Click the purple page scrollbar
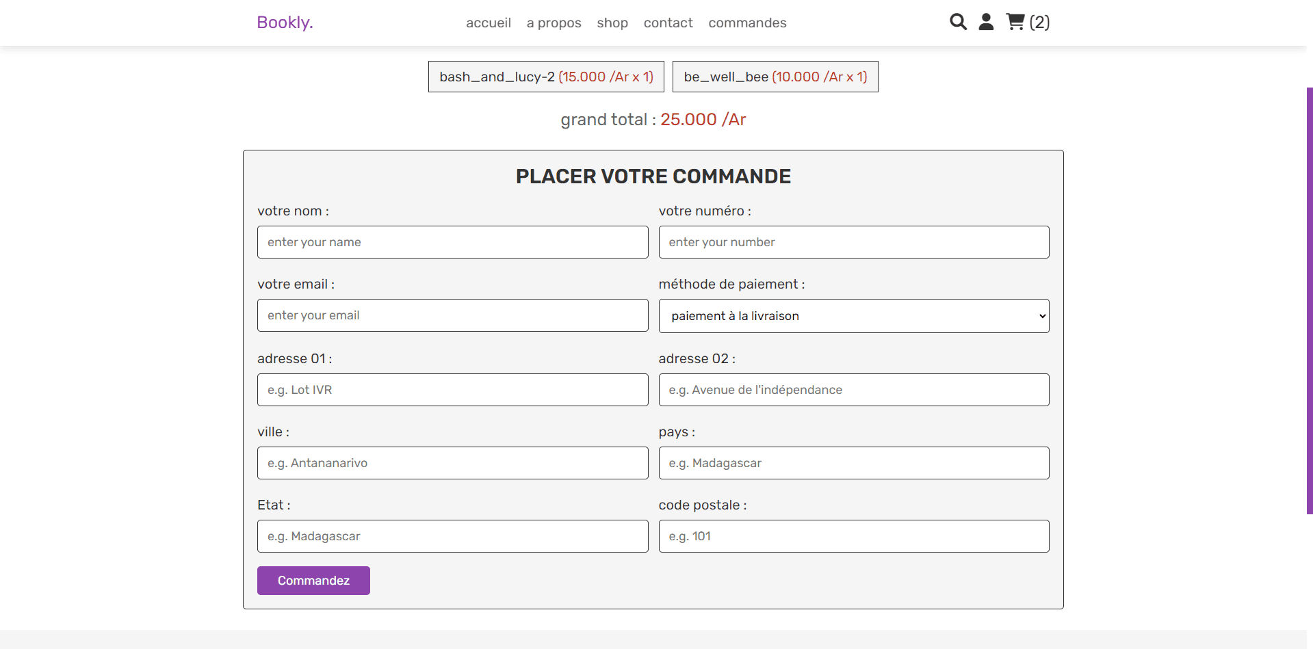 click(x=1309, y=301)
